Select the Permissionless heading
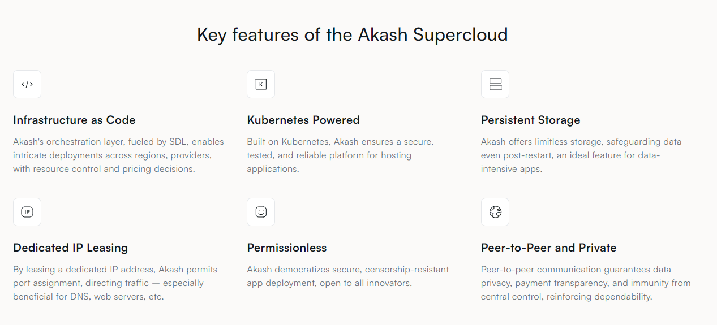Image resolution: width=717 pixels, height=325 pixels. pyautogui.click(x=287, y=248)
